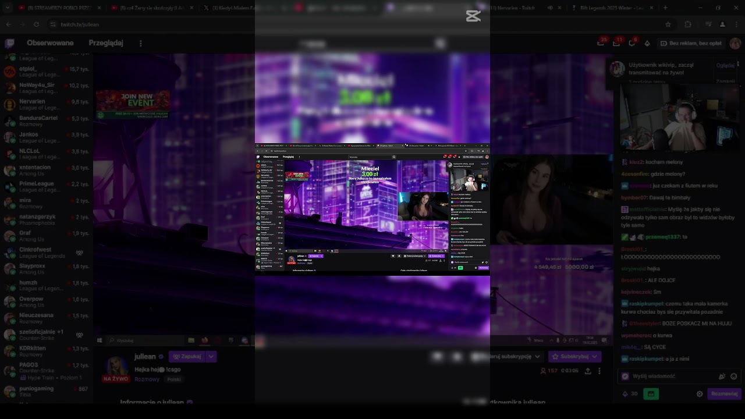Open the Przeglądaj section
The height and width of the screenshot is (419, 745).
(106, 43)
